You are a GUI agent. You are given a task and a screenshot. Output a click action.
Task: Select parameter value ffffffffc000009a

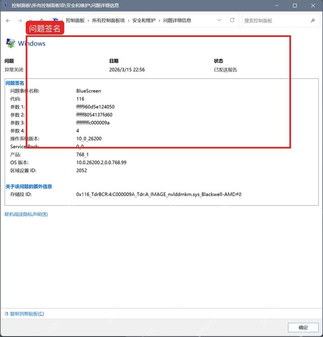tap(93, 123)
